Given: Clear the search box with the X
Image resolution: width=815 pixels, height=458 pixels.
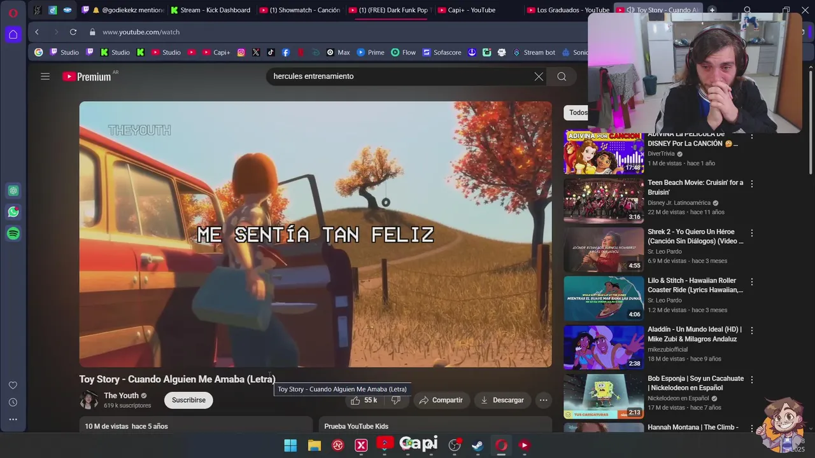Looking at the screenshot, I should pos(539,76).
